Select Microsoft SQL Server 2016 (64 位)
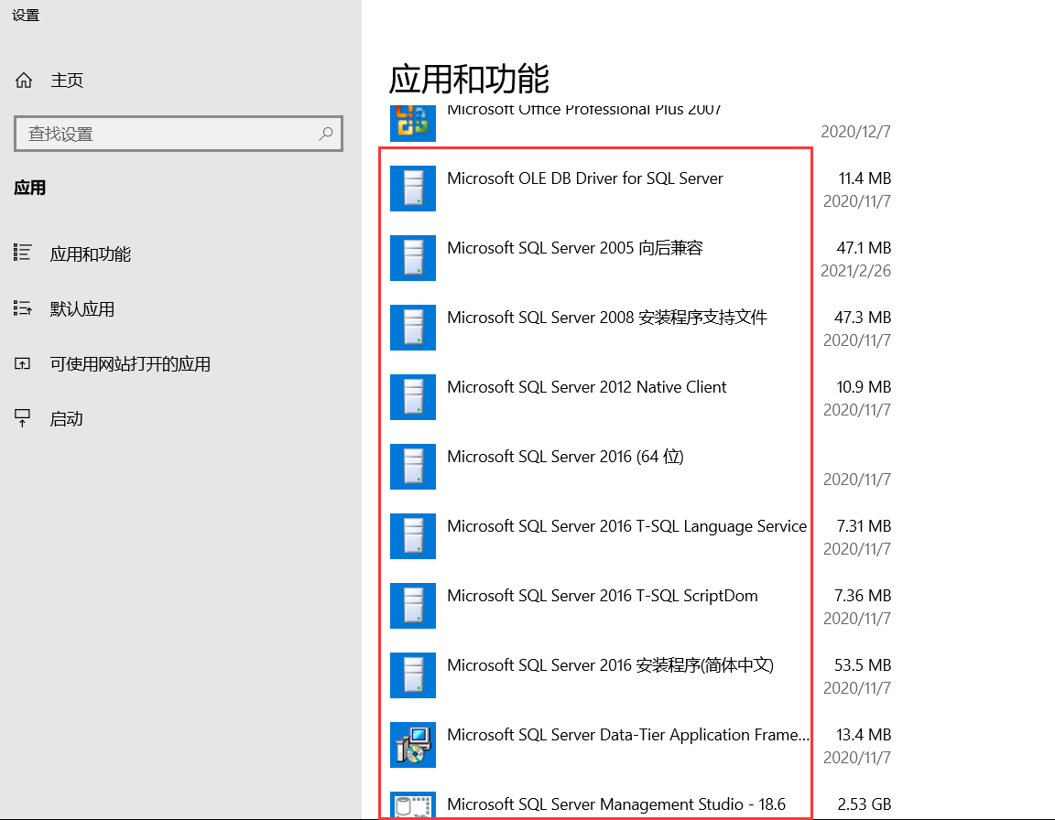 click(565, 457)
